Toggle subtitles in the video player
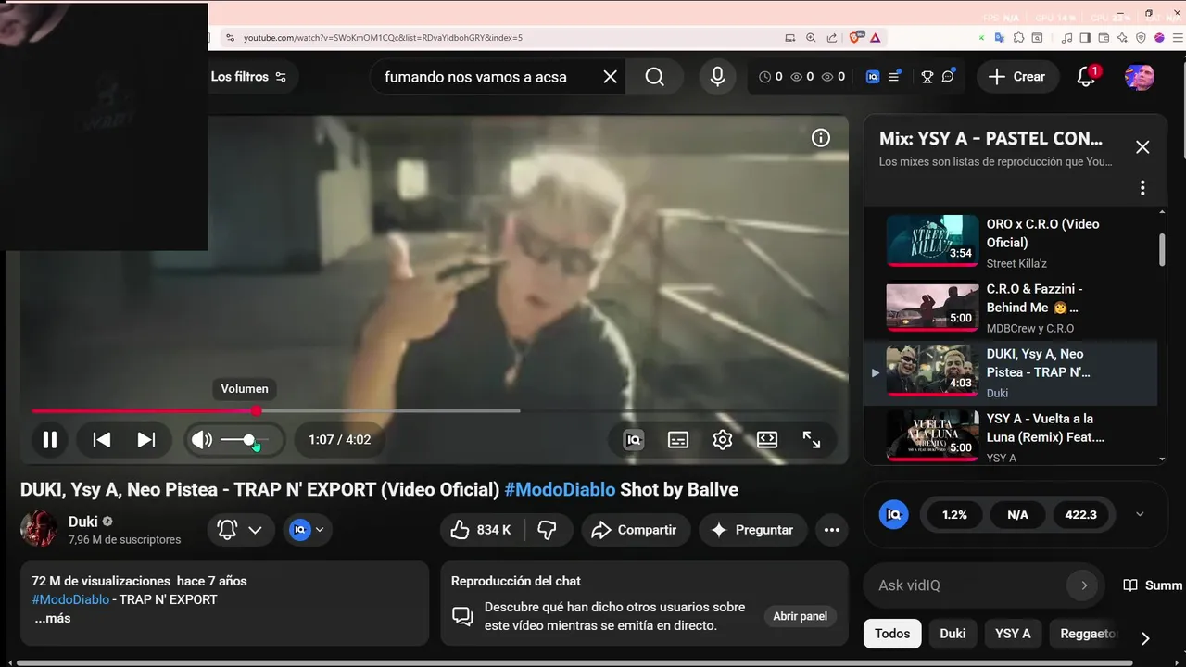 click(x=678, y=440)
